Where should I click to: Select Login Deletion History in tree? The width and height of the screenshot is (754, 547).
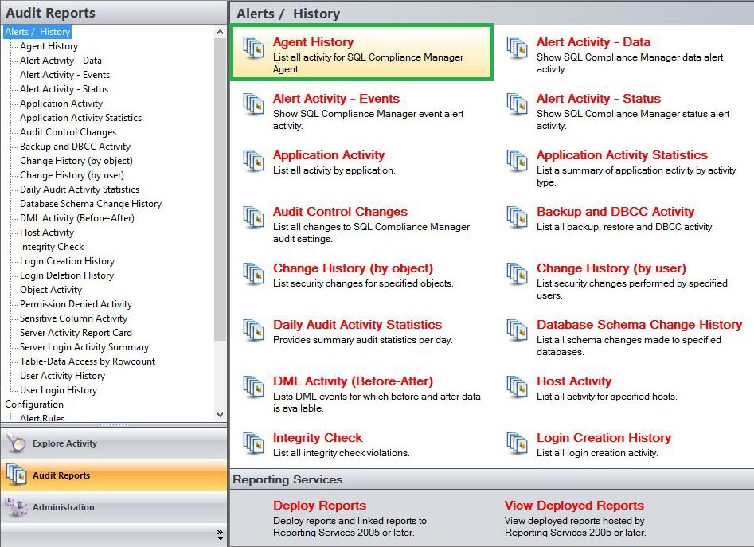point(67,275)
